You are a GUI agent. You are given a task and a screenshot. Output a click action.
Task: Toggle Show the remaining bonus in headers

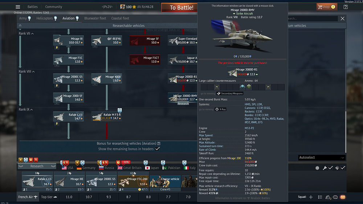158,149
